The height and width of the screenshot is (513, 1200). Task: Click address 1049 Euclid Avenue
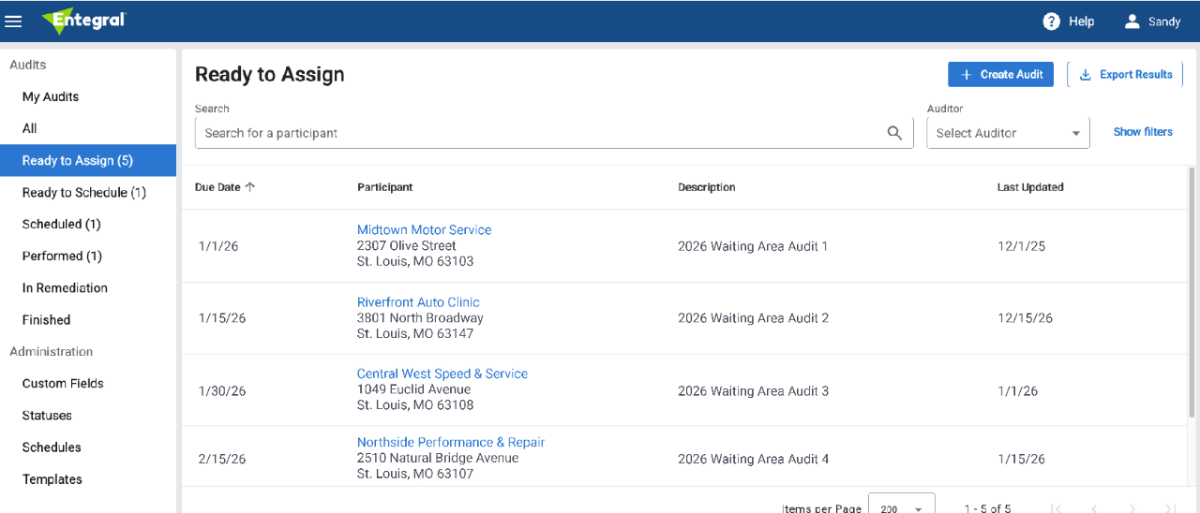coord(413,389)
